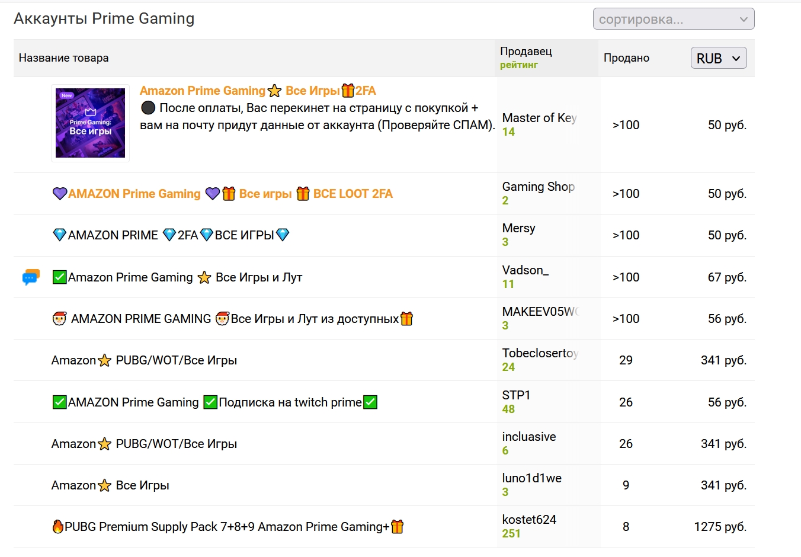Click the Продано column header
The image size is (801, 557).
point(627,58)
